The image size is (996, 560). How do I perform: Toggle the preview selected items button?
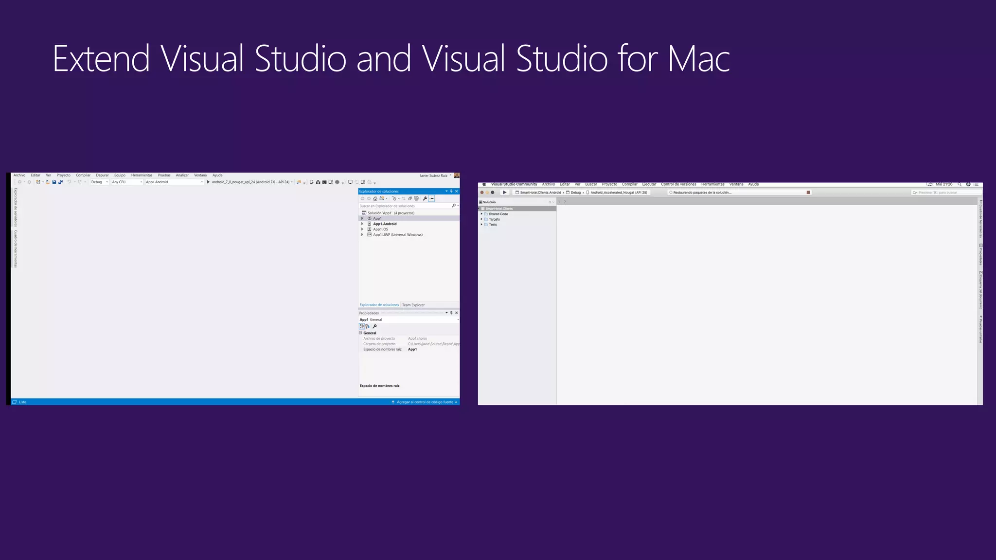pyautogui.click(x=431, y=199)
